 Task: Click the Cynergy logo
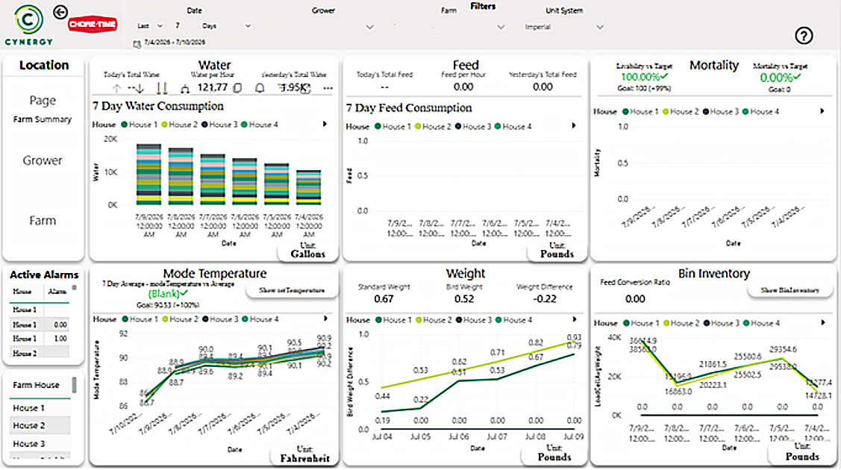pos(28,25)
